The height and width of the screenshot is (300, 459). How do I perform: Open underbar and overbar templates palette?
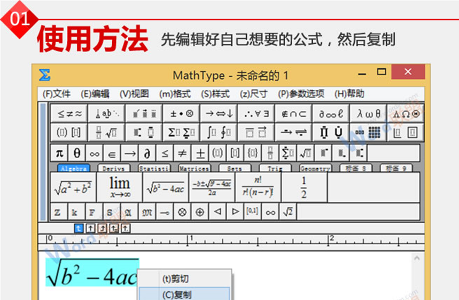pyautogui.click(x=256, y=132)
